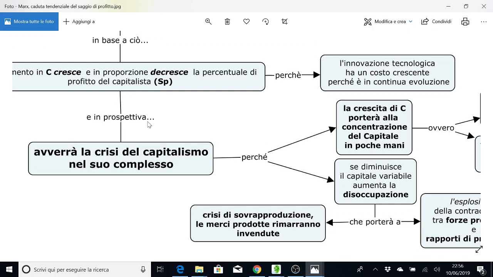Open Task View from the taskbar
The image size is (493, 277).
(x=160, y=269)
